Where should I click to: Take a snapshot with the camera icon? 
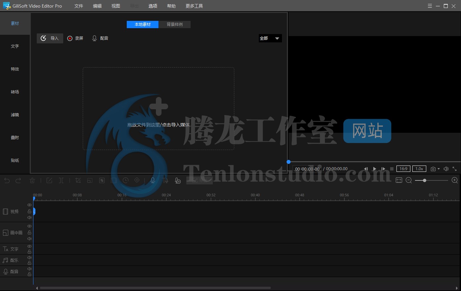pos(433,169)
